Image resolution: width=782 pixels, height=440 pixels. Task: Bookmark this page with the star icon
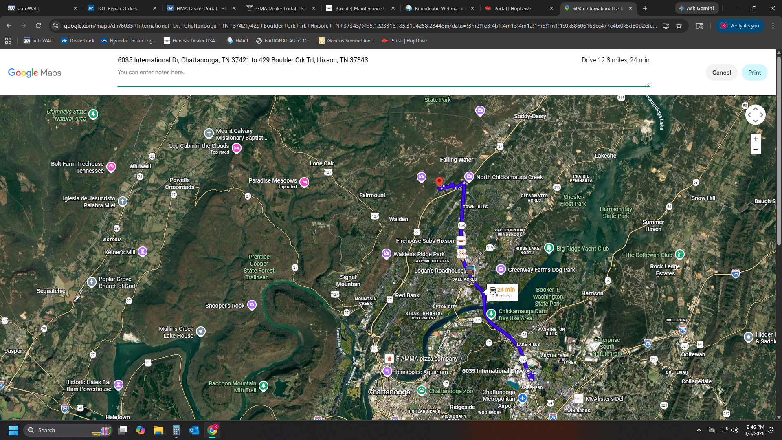pyautogui.click(x=679, y=26)
